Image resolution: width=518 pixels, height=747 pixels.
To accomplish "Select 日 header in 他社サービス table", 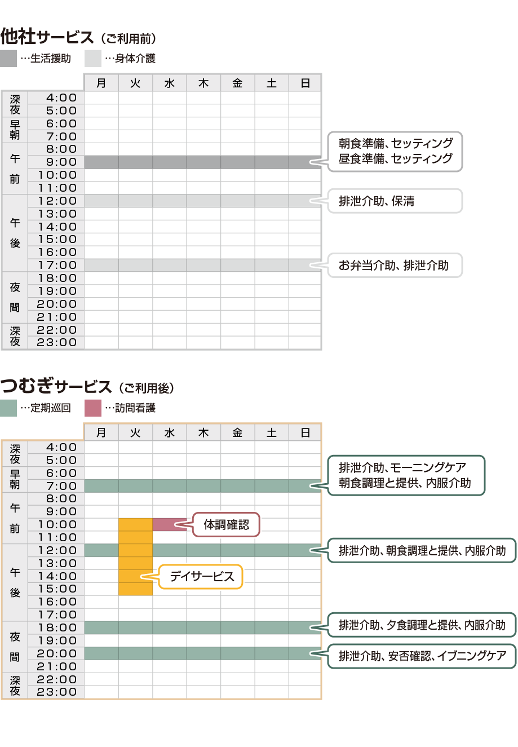I will coord(305,83).
